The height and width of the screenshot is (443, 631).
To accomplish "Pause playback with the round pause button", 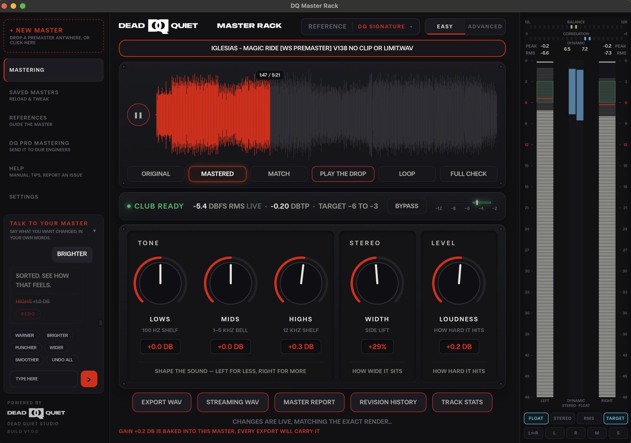I will click(x=138, y=115).
